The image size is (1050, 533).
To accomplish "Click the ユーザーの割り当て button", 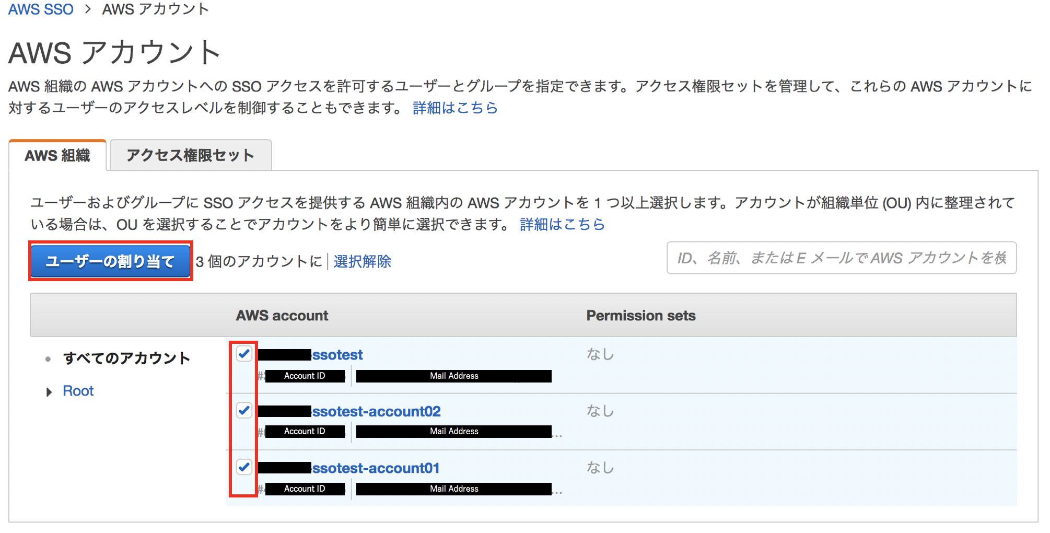I will click(x=110, y=261).
